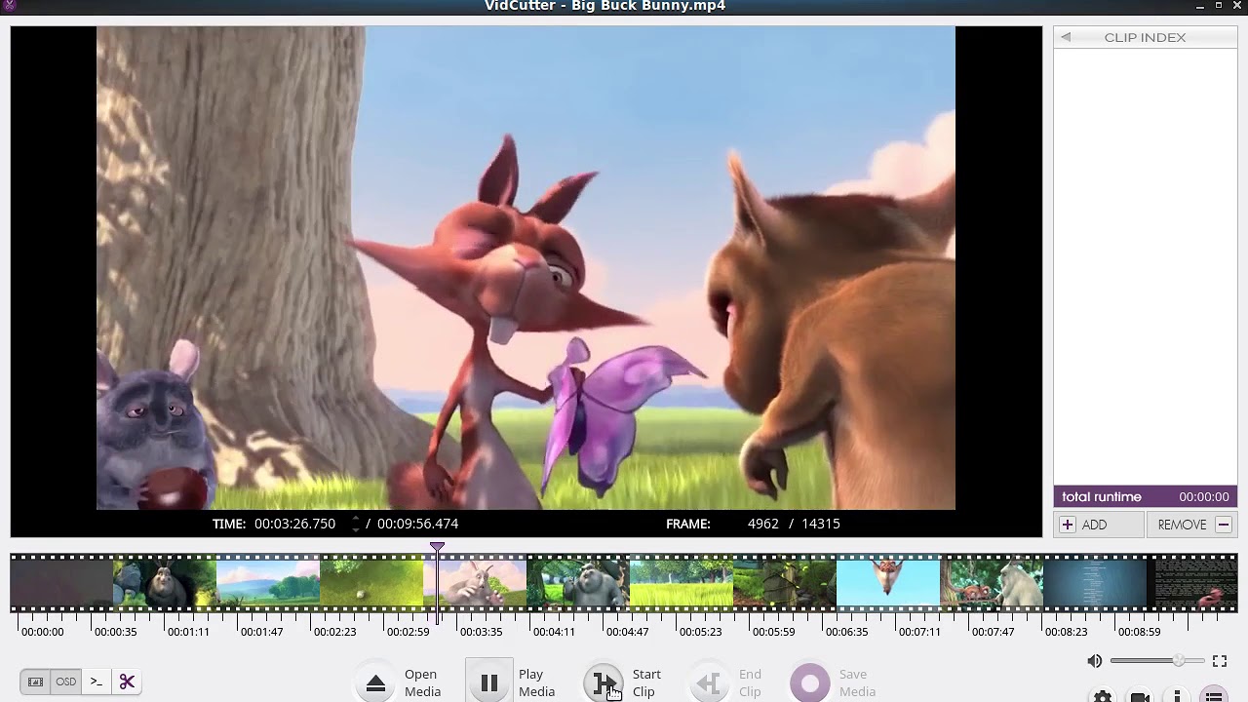Click the End Clip marker icon

(x=709, y=683)
